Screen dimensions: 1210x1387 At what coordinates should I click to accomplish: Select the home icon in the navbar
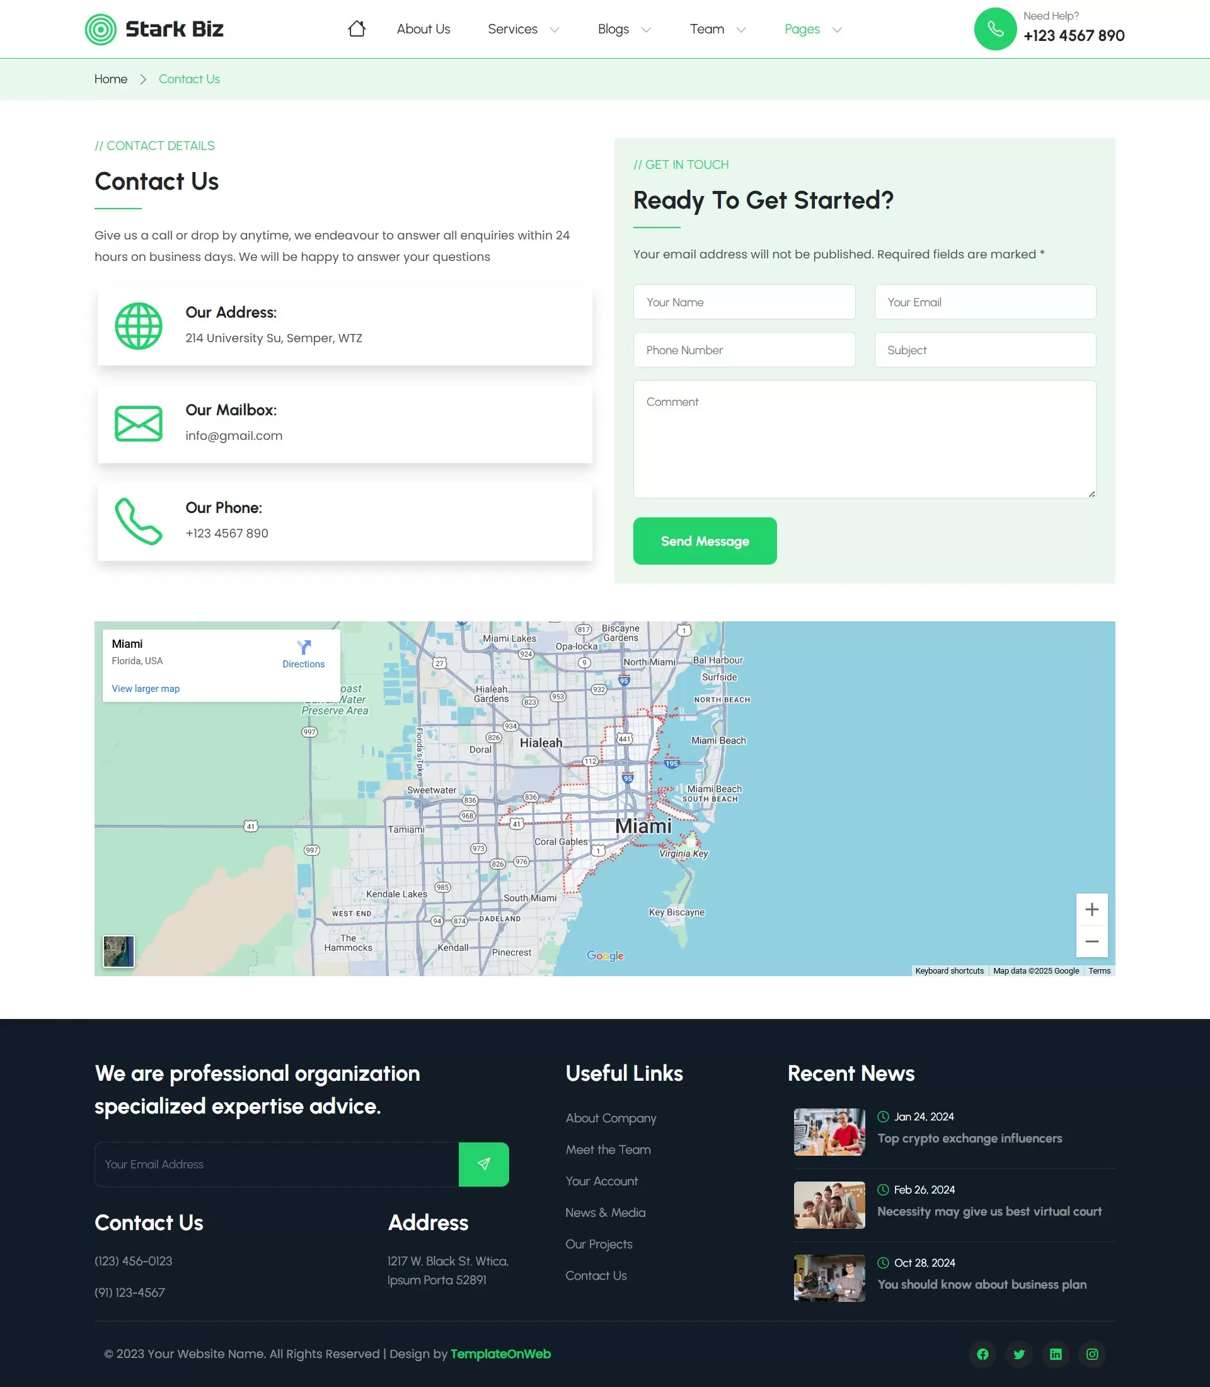point(357,28)
